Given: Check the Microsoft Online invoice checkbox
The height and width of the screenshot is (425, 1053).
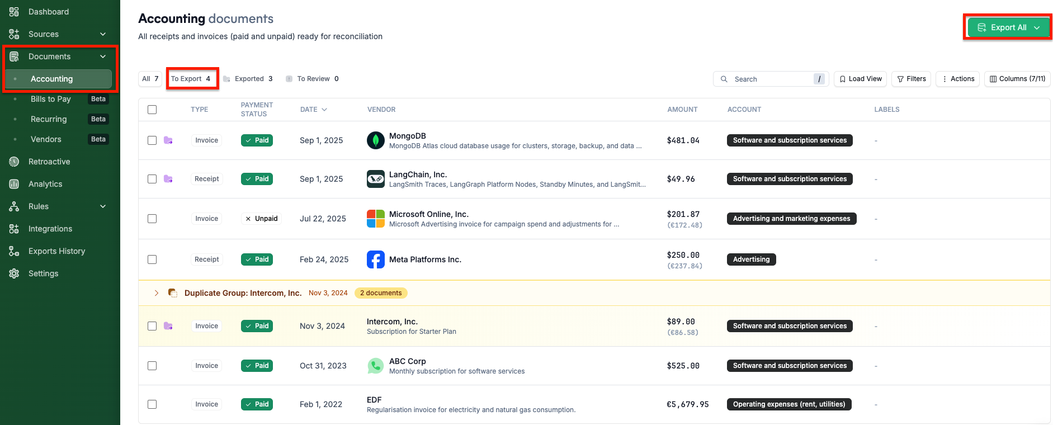Looking at the screenshot, I should coord(152,219).
